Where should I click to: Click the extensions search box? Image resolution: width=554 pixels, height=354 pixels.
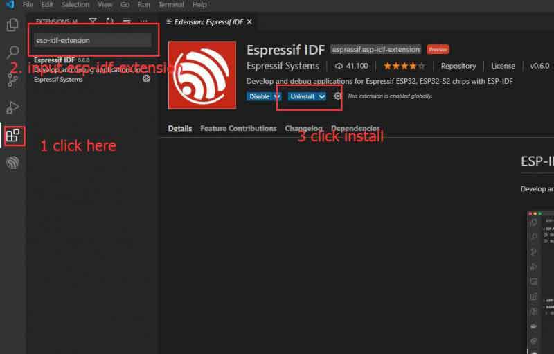[93, 40]
